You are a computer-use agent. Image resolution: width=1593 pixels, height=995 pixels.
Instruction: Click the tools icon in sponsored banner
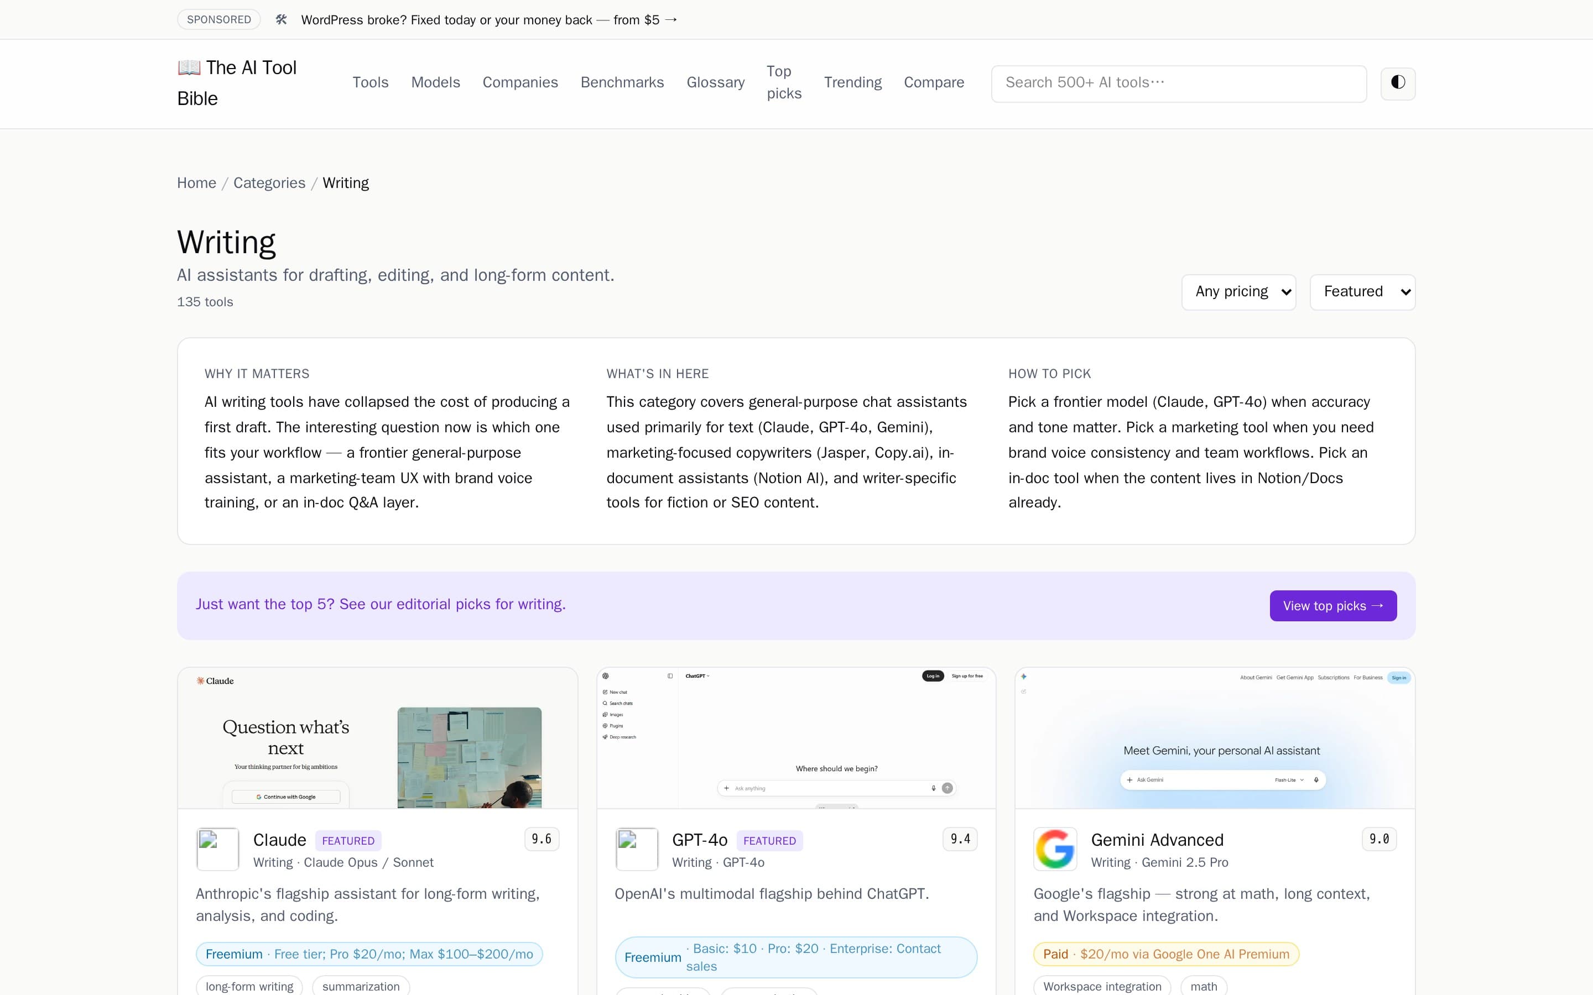point(281,20)
